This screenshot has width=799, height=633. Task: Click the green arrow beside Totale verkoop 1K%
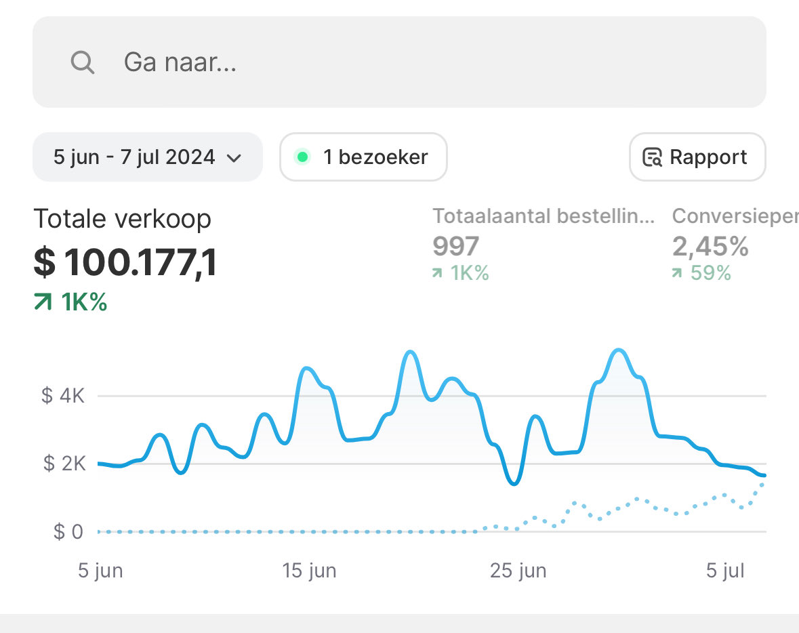click(43, 302)
